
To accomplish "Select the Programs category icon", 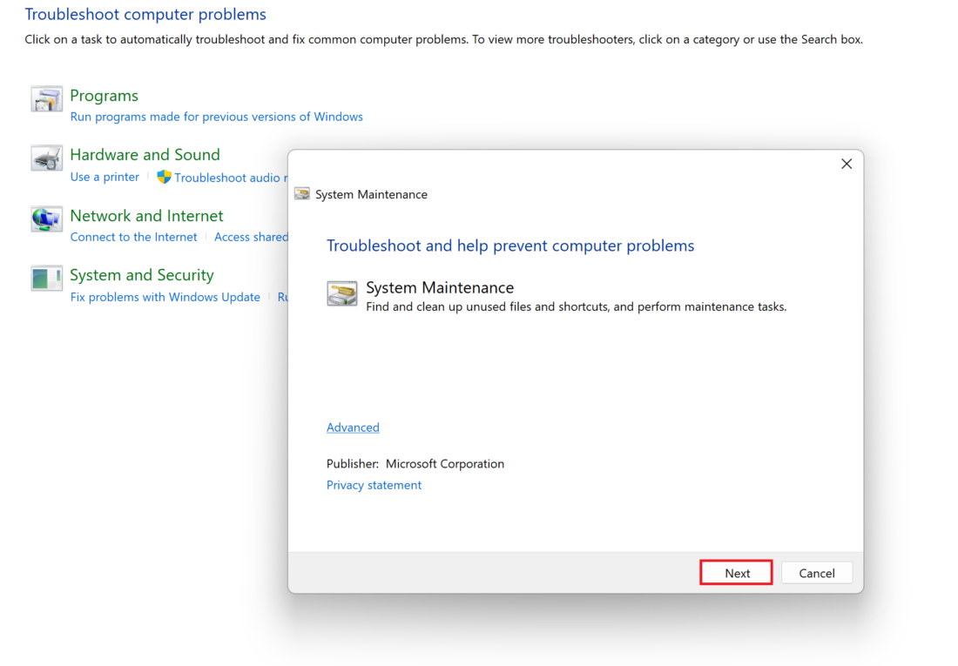I will tap(46, 98).
